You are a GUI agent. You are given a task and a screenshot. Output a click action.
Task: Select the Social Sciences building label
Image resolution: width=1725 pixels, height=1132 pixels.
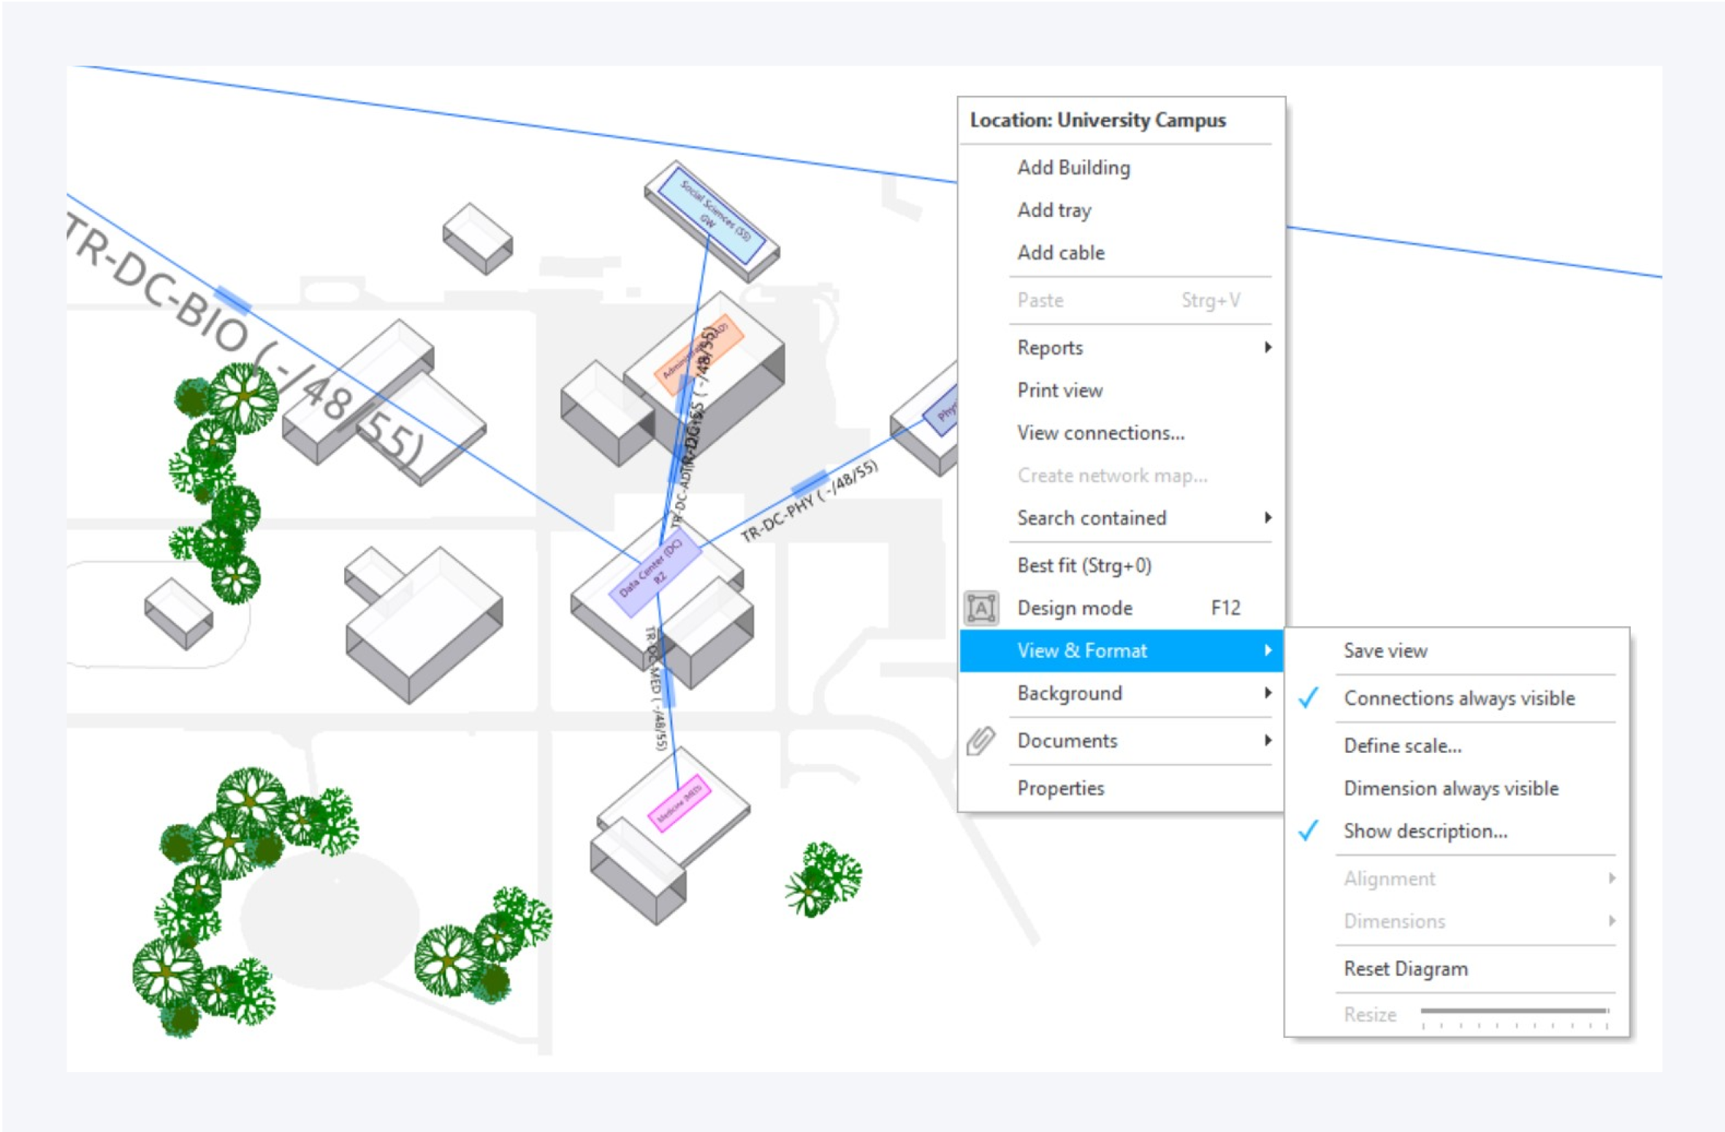coord(712,217)
